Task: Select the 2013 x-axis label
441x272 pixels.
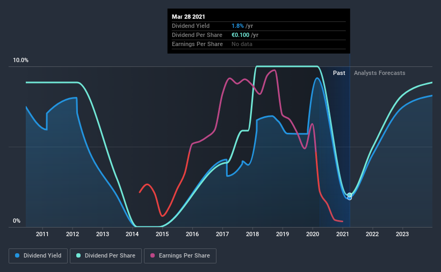Action: point(103,234)
